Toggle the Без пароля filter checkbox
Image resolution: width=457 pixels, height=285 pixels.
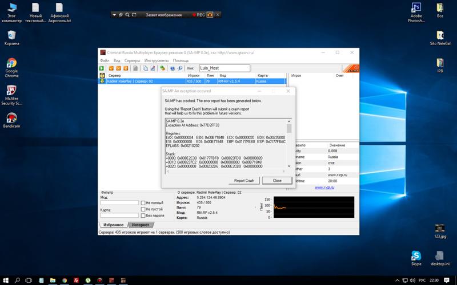point(143,215)
